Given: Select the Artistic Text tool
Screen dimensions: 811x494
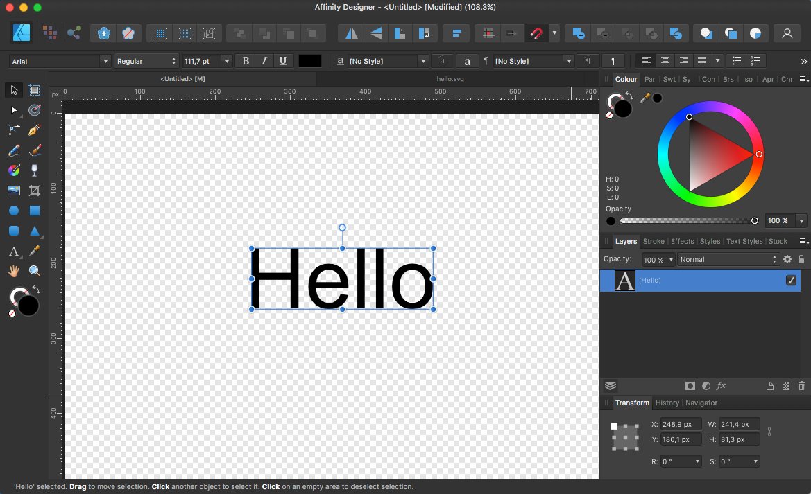Looking at the screenshot, I should point(14,250).
